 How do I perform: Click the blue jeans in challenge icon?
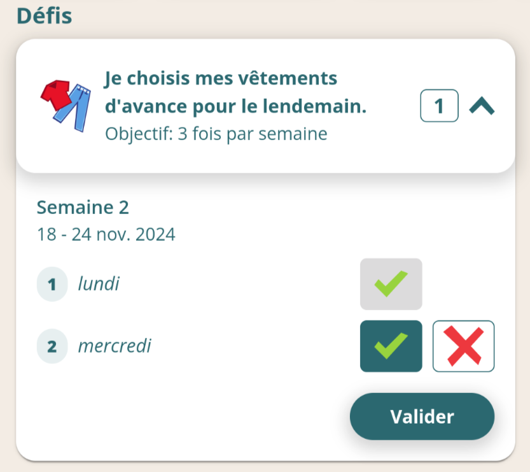pyautogui.click(x=75, y=108)
